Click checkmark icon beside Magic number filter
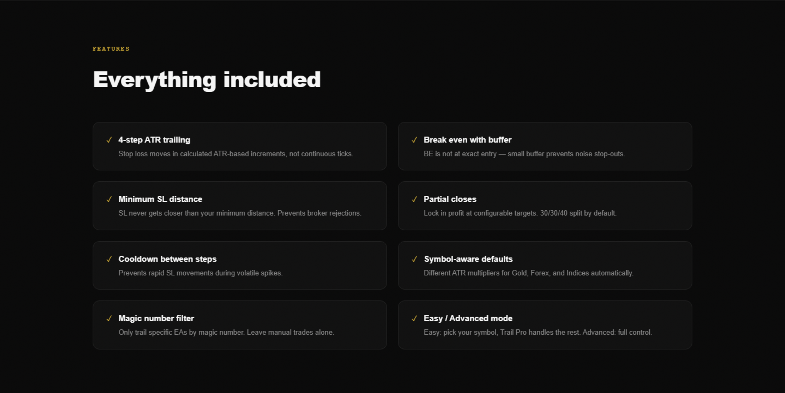Viewport: 785px width, 393px height. point(109,319)
